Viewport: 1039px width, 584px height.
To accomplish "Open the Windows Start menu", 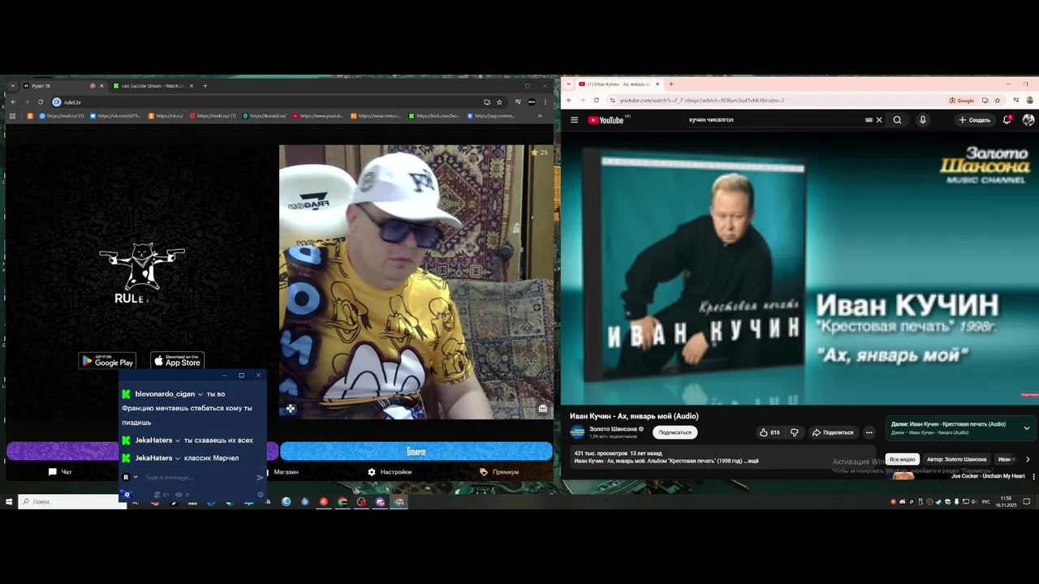I will coord(9,502).
